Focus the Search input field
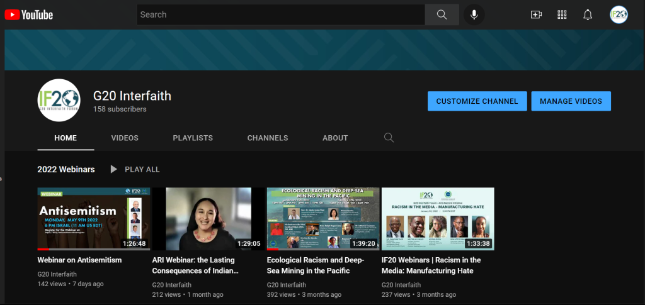 [x=280, y=14]
